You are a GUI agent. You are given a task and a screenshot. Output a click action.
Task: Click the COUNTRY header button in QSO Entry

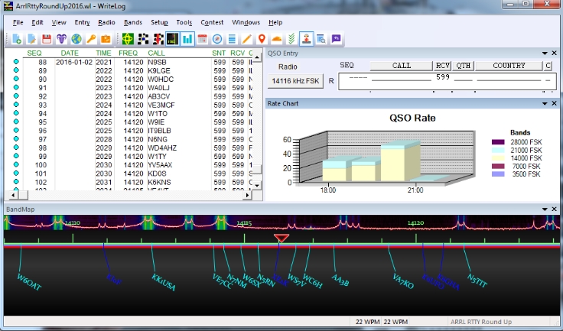509,65
